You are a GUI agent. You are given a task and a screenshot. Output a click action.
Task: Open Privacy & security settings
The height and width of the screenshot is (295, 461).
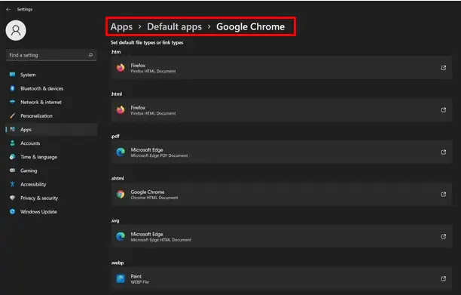51,198
